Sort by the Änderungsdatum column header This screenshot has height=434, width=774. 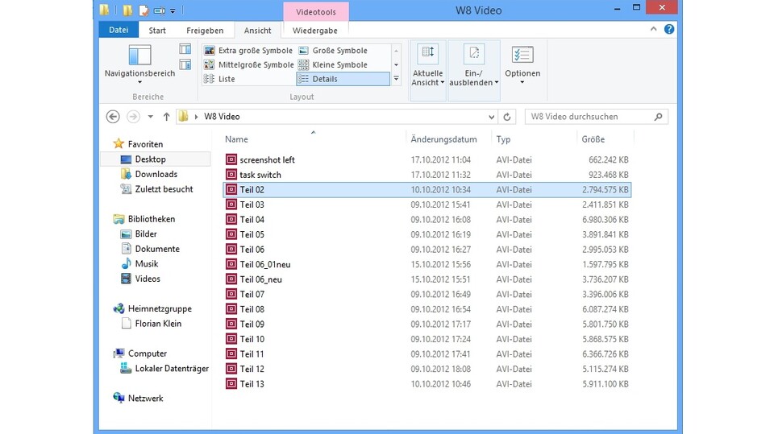click(x=443, y=139)
